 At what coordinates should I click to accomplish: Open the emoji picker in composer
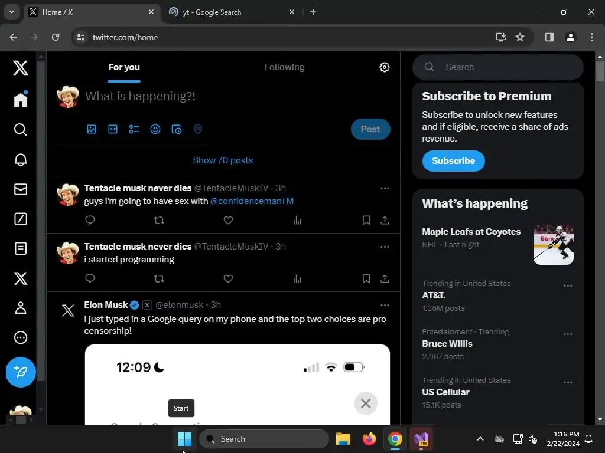155,129
